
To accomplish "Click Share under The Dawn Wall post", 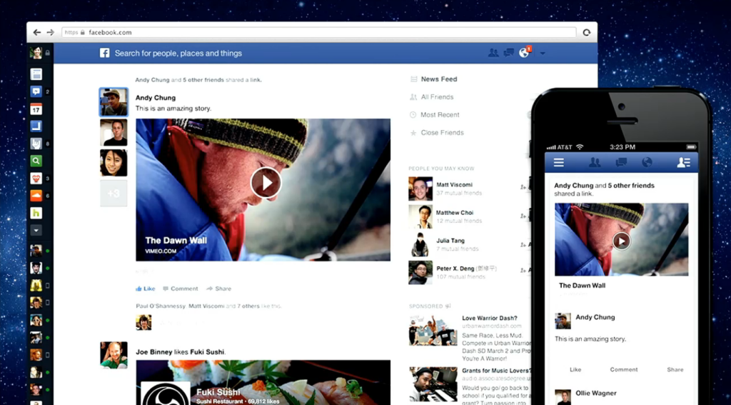I will click(219, 289).
